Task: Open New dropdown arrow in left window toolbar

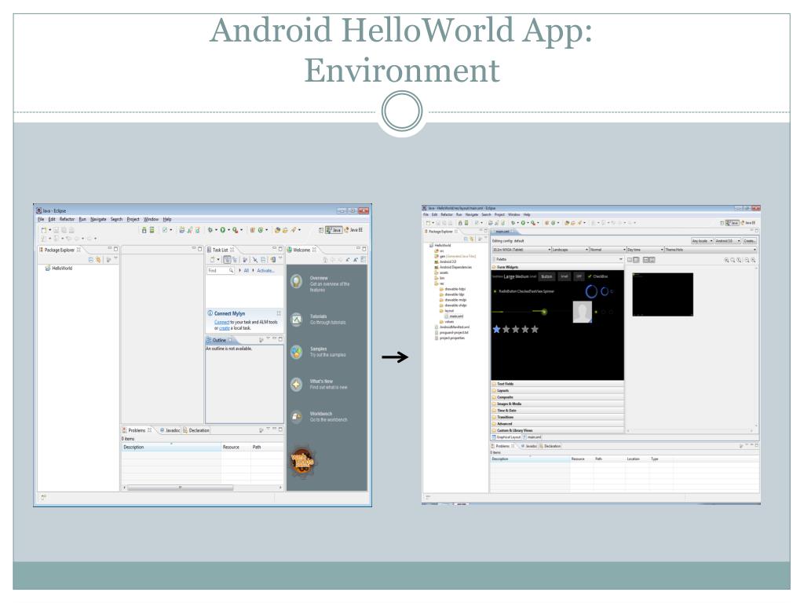Action: pos(49,230)
